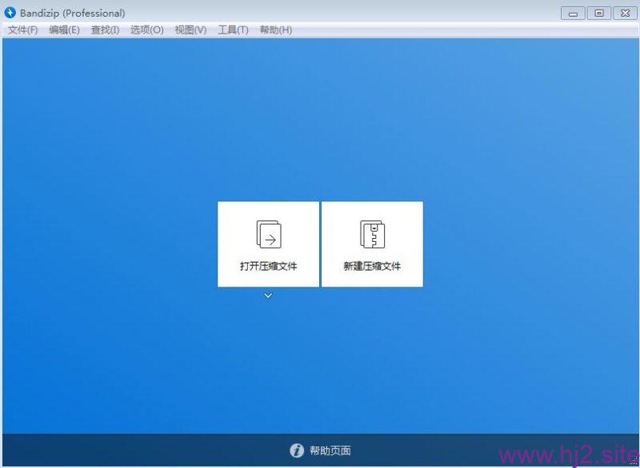640x468 pixels.
Task: Open the 编辑(E) menu
Action: pos(64,30)
